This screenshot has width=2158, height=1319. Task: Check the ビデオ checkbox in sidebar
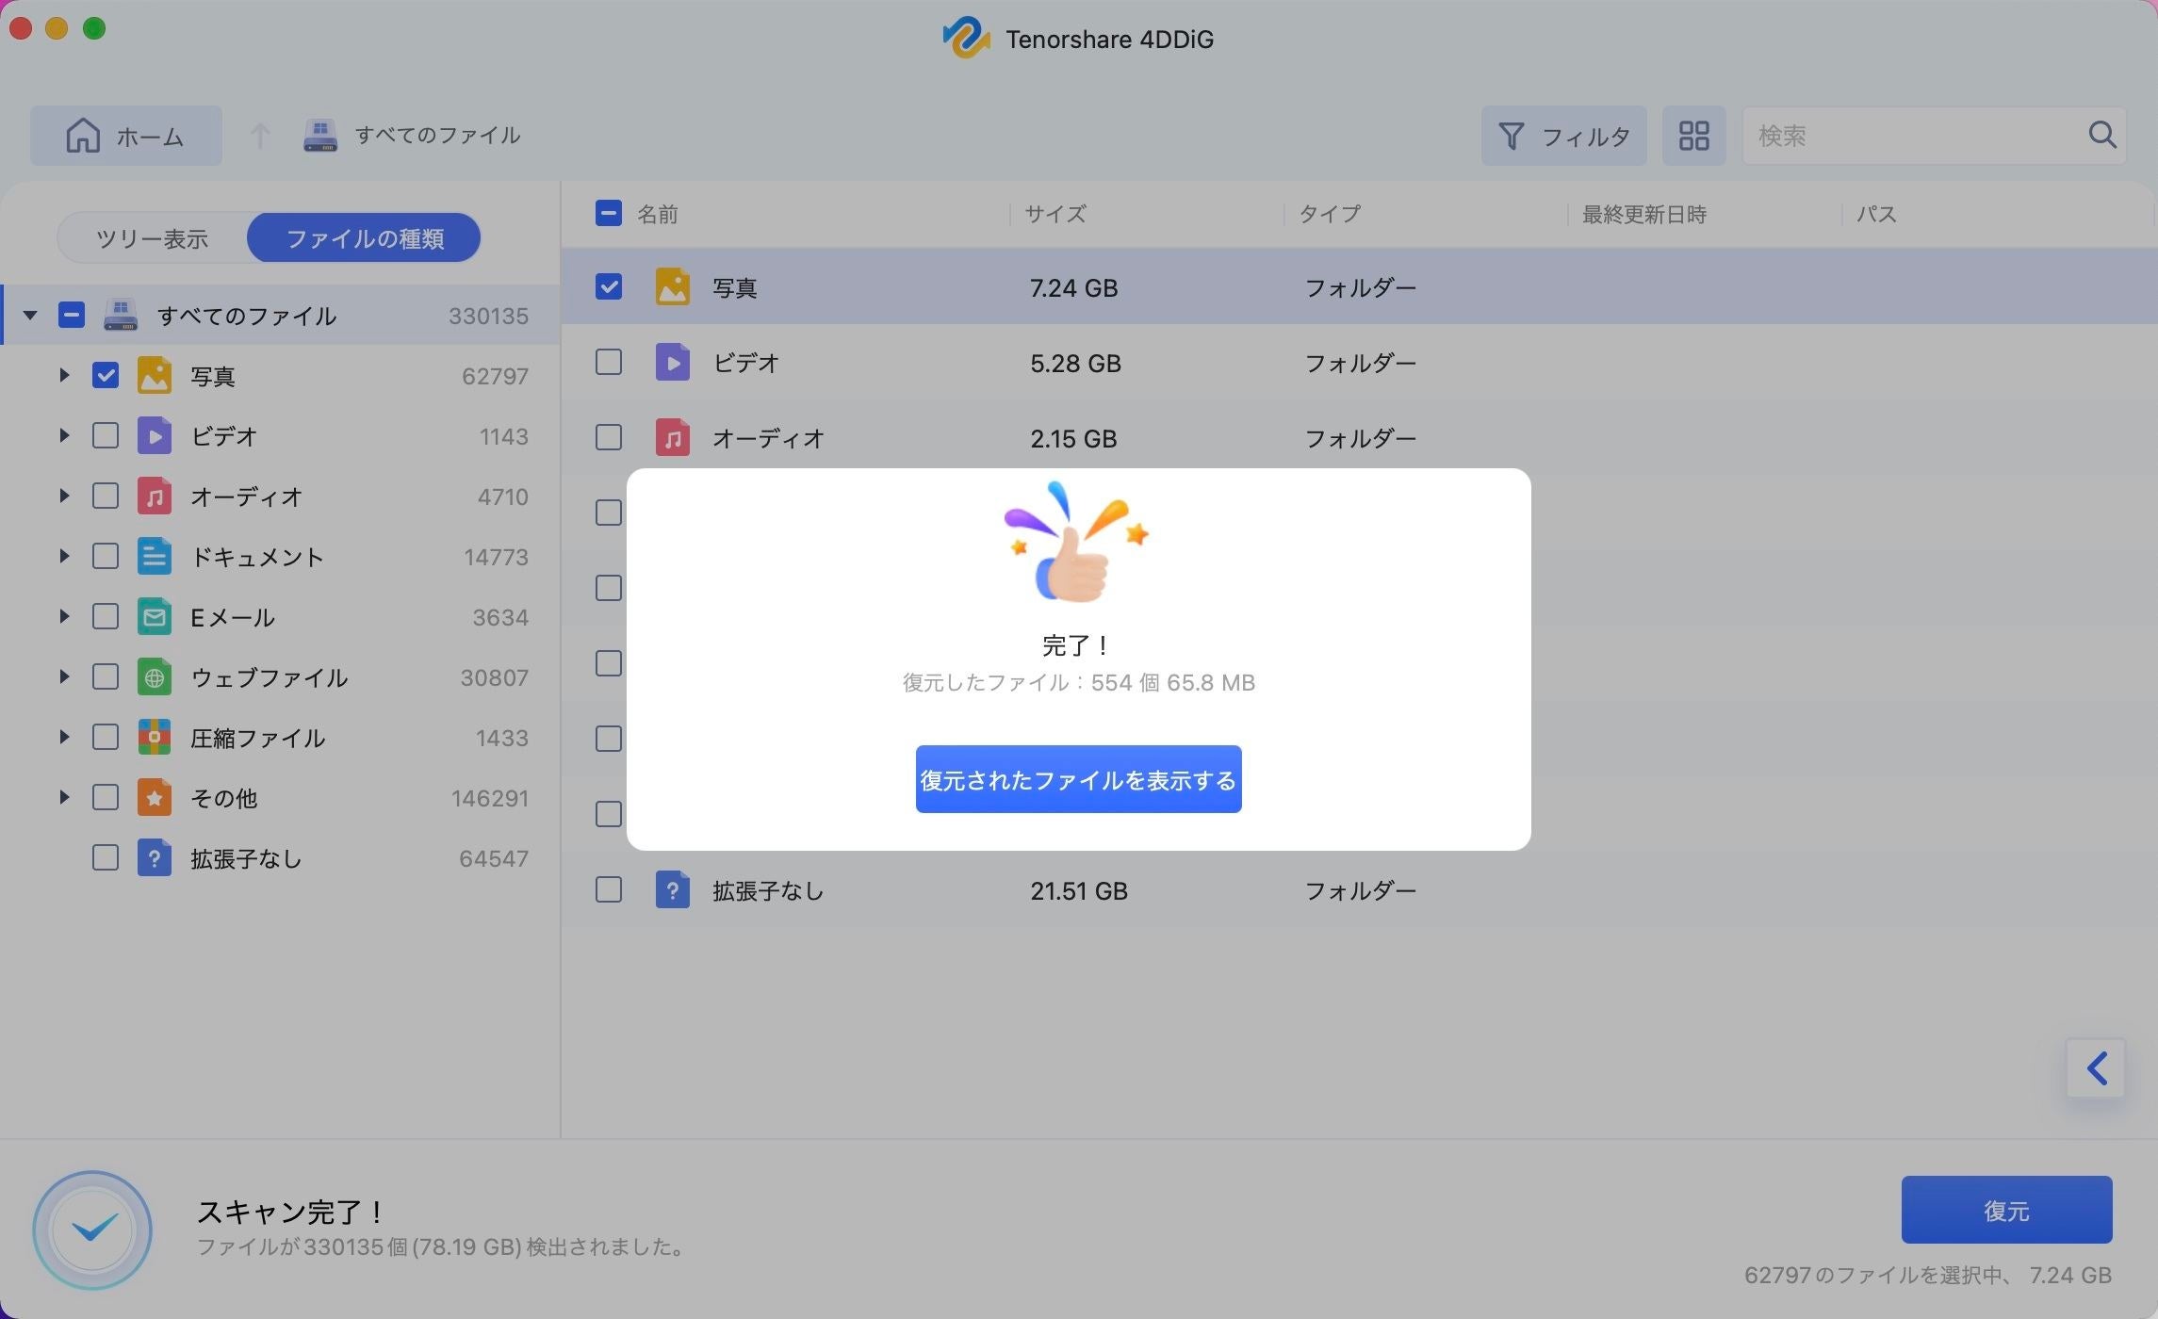[x=106, y=436]
